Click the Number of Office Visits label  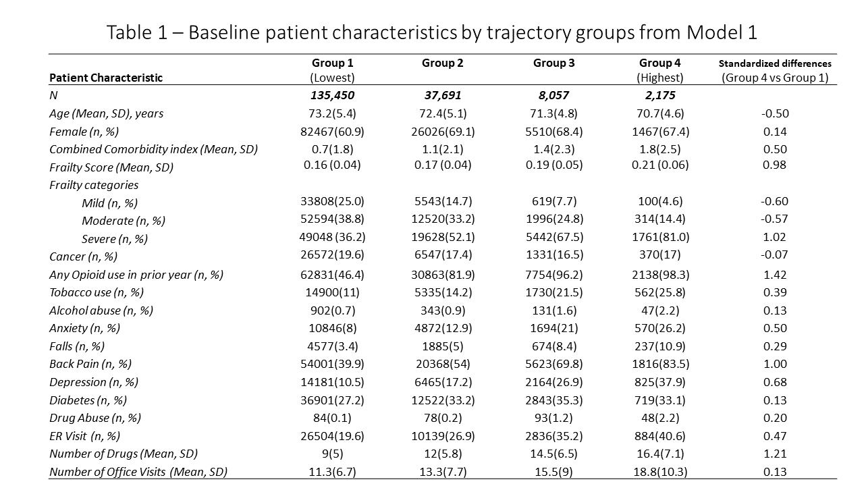(138, 472)
